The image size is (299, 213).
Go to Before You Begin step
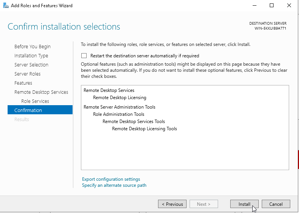click(32, 47)
